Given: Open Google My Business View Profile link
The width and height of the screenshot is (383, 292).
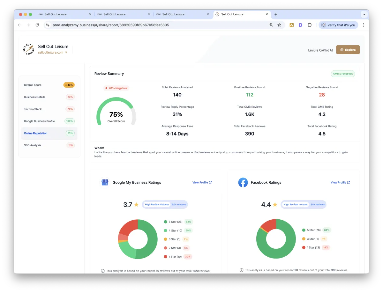Looking at the screenshot, I should pos(202,183).
